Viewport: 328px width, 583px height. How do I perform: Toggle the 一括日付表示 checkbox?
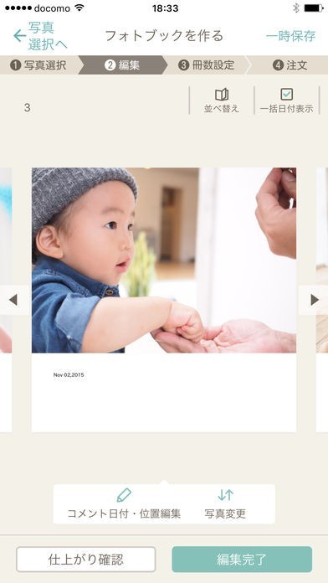click(286, 94)
